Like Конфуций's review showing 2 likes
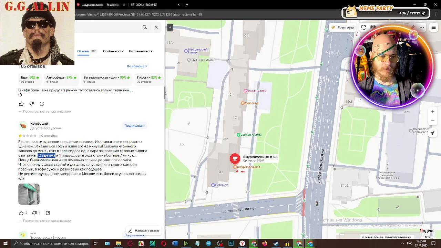The image size is (441, 248). coord(23,213)
